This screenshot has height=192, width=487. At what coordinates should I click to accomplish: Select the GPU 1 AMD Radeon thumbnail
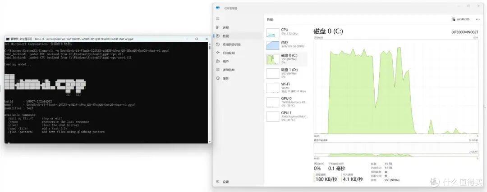pos(273,116)
